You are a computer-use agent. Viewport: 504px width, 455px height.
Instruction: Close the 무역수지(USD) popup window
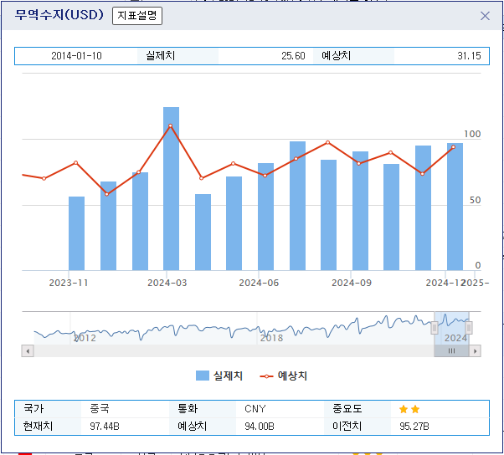pyautogui.click(x=485, y=16)
